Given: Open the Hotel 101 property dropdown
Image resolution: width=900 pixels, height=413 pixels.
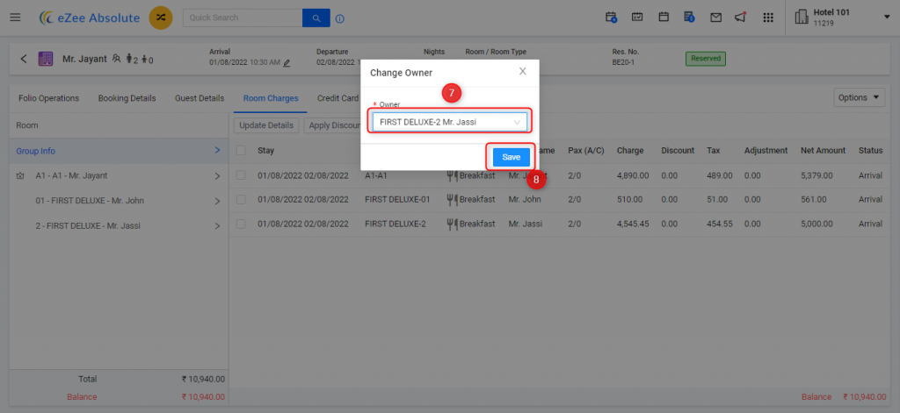Looking at the screenshot, I should point(886,18).
